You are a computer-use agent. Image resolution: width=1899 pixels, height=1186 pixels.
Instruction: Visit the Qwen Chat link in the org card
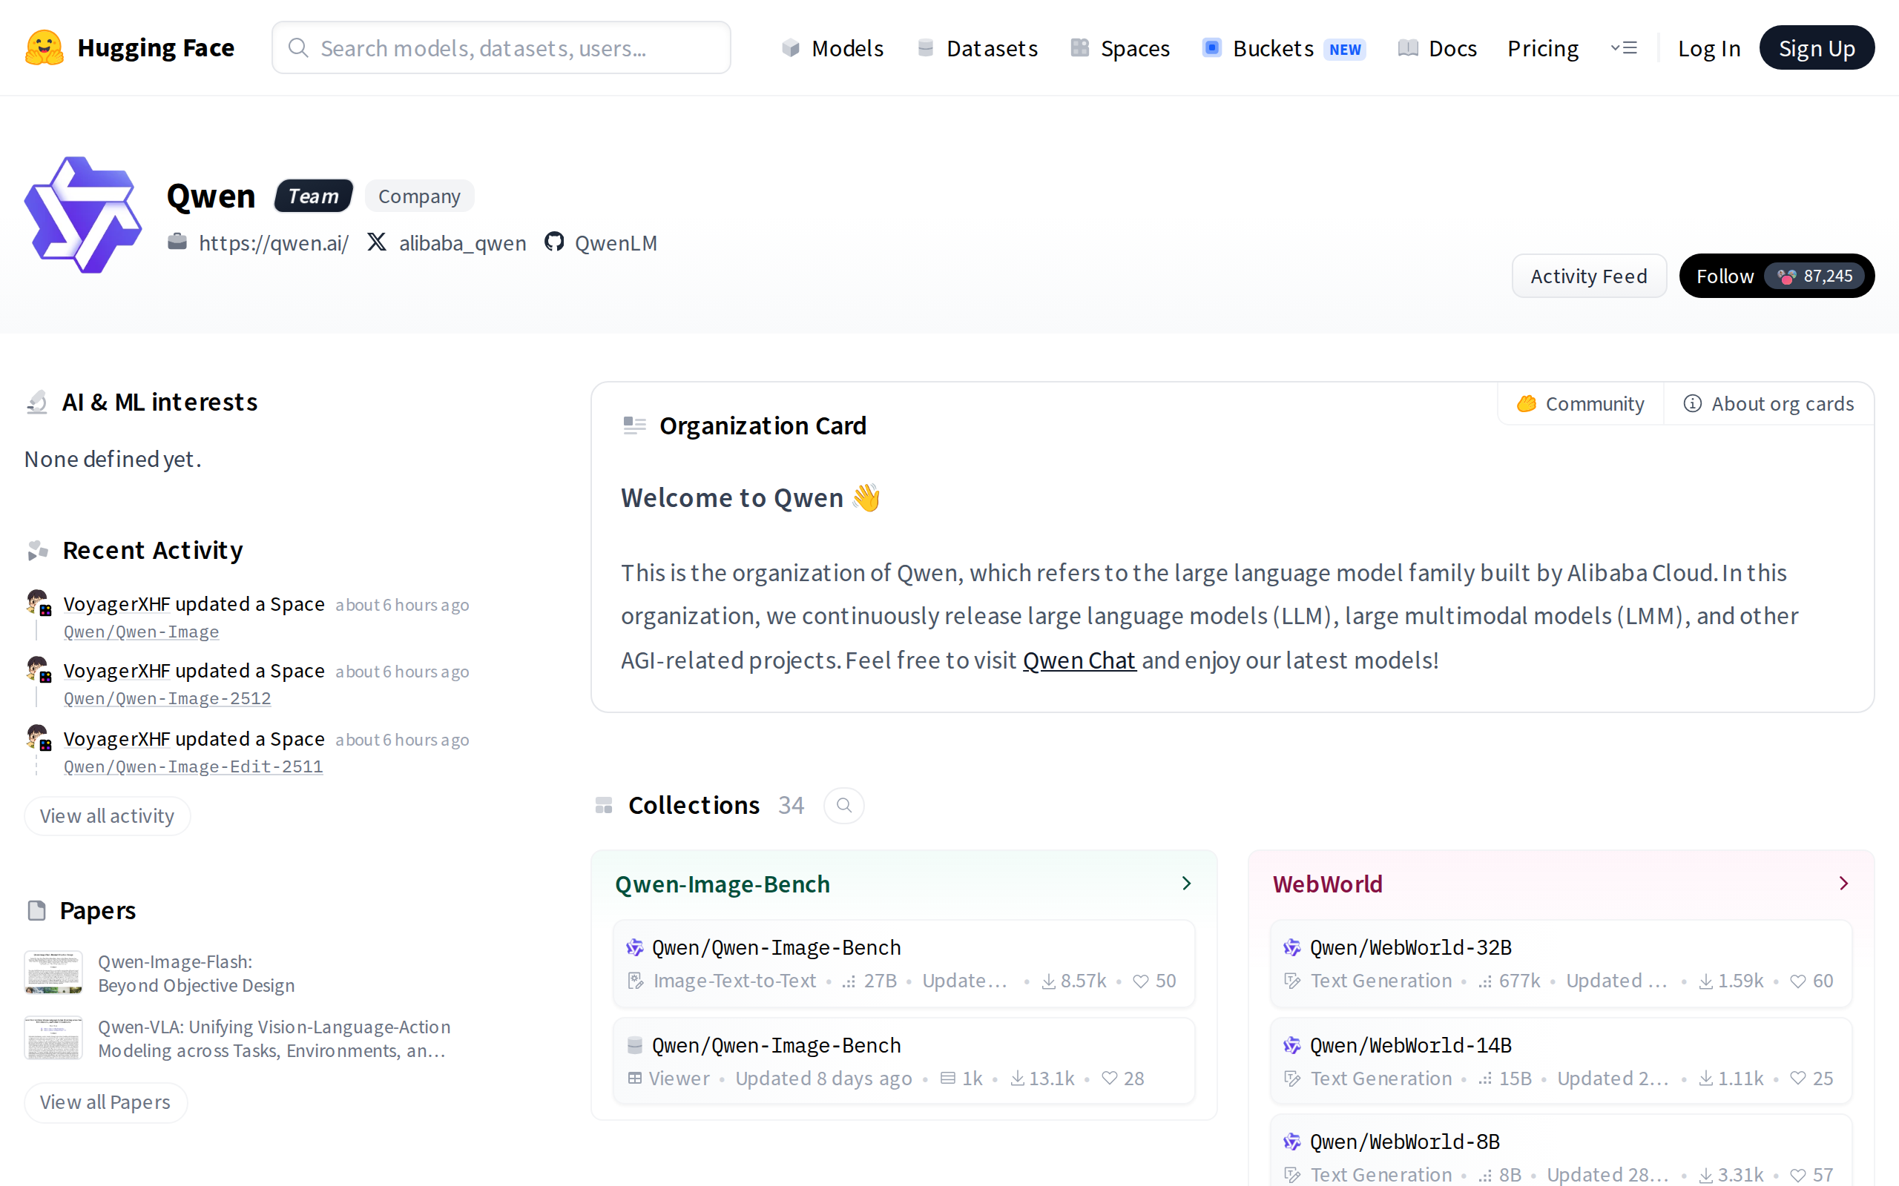[1079, 660]
